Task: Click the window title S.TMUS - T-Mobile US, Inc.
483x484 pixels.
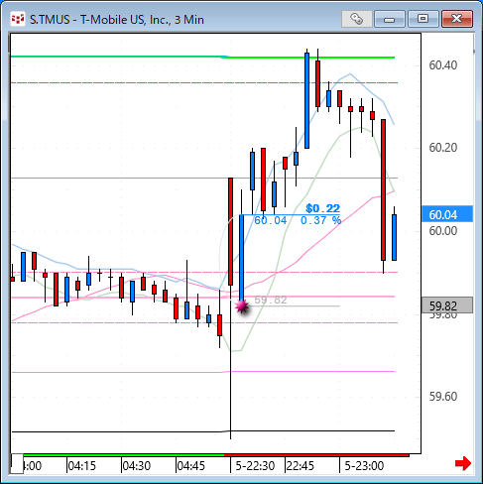Action: pos(117,20)
